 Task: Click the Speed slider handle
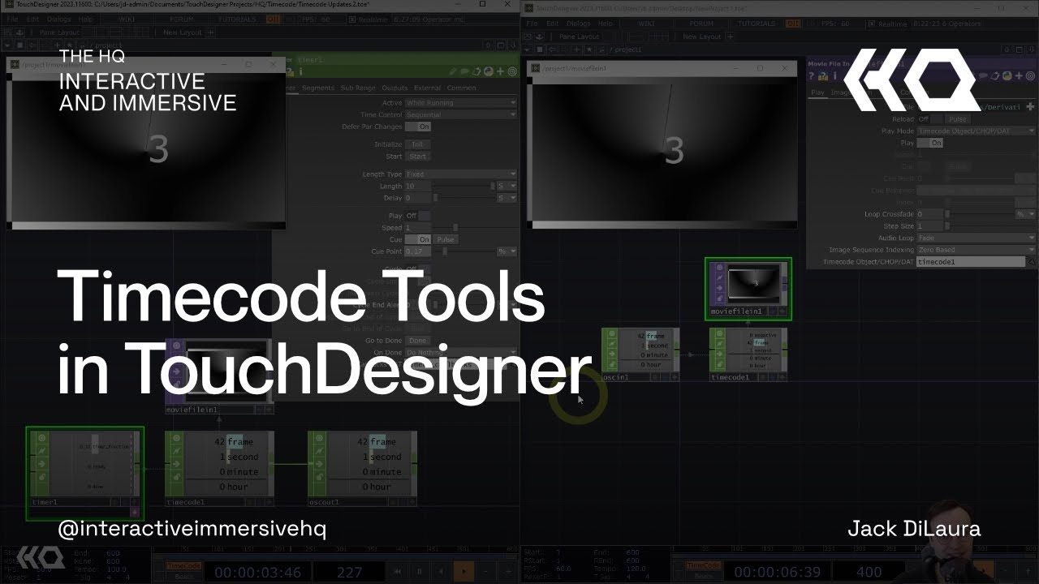point(455,228)
